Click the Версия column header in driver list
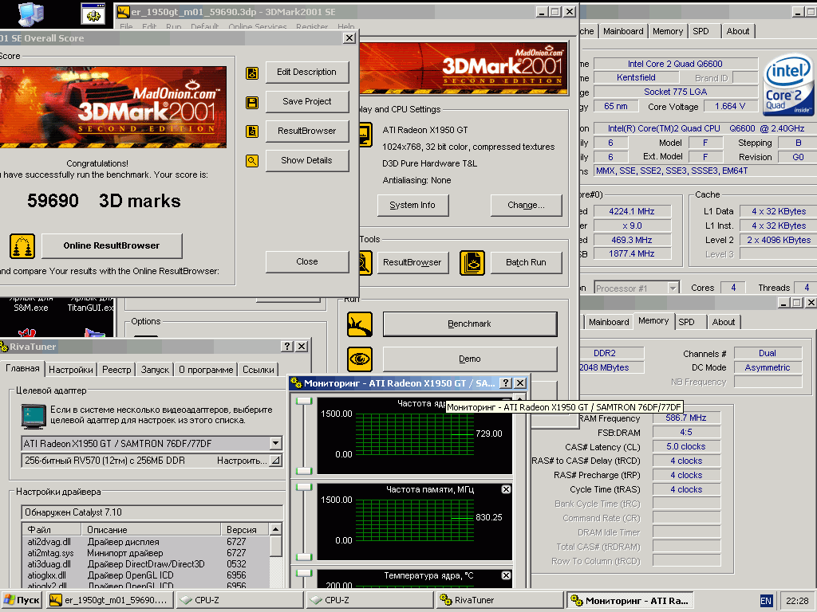 (245, 529)
